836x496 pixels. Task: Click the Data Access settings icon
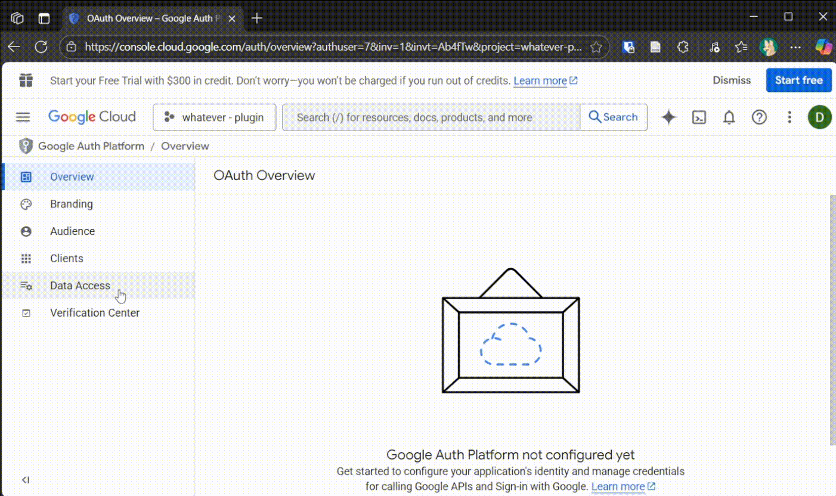[26, 286]
